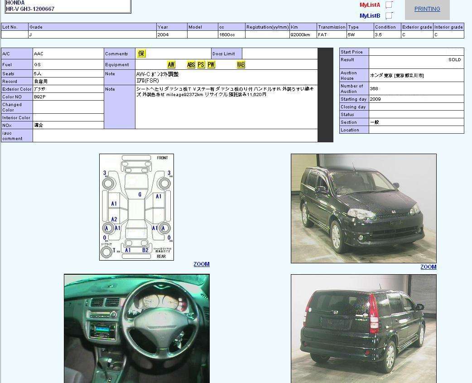Click the yellow 保 comments icon

(x=141, y=53)
